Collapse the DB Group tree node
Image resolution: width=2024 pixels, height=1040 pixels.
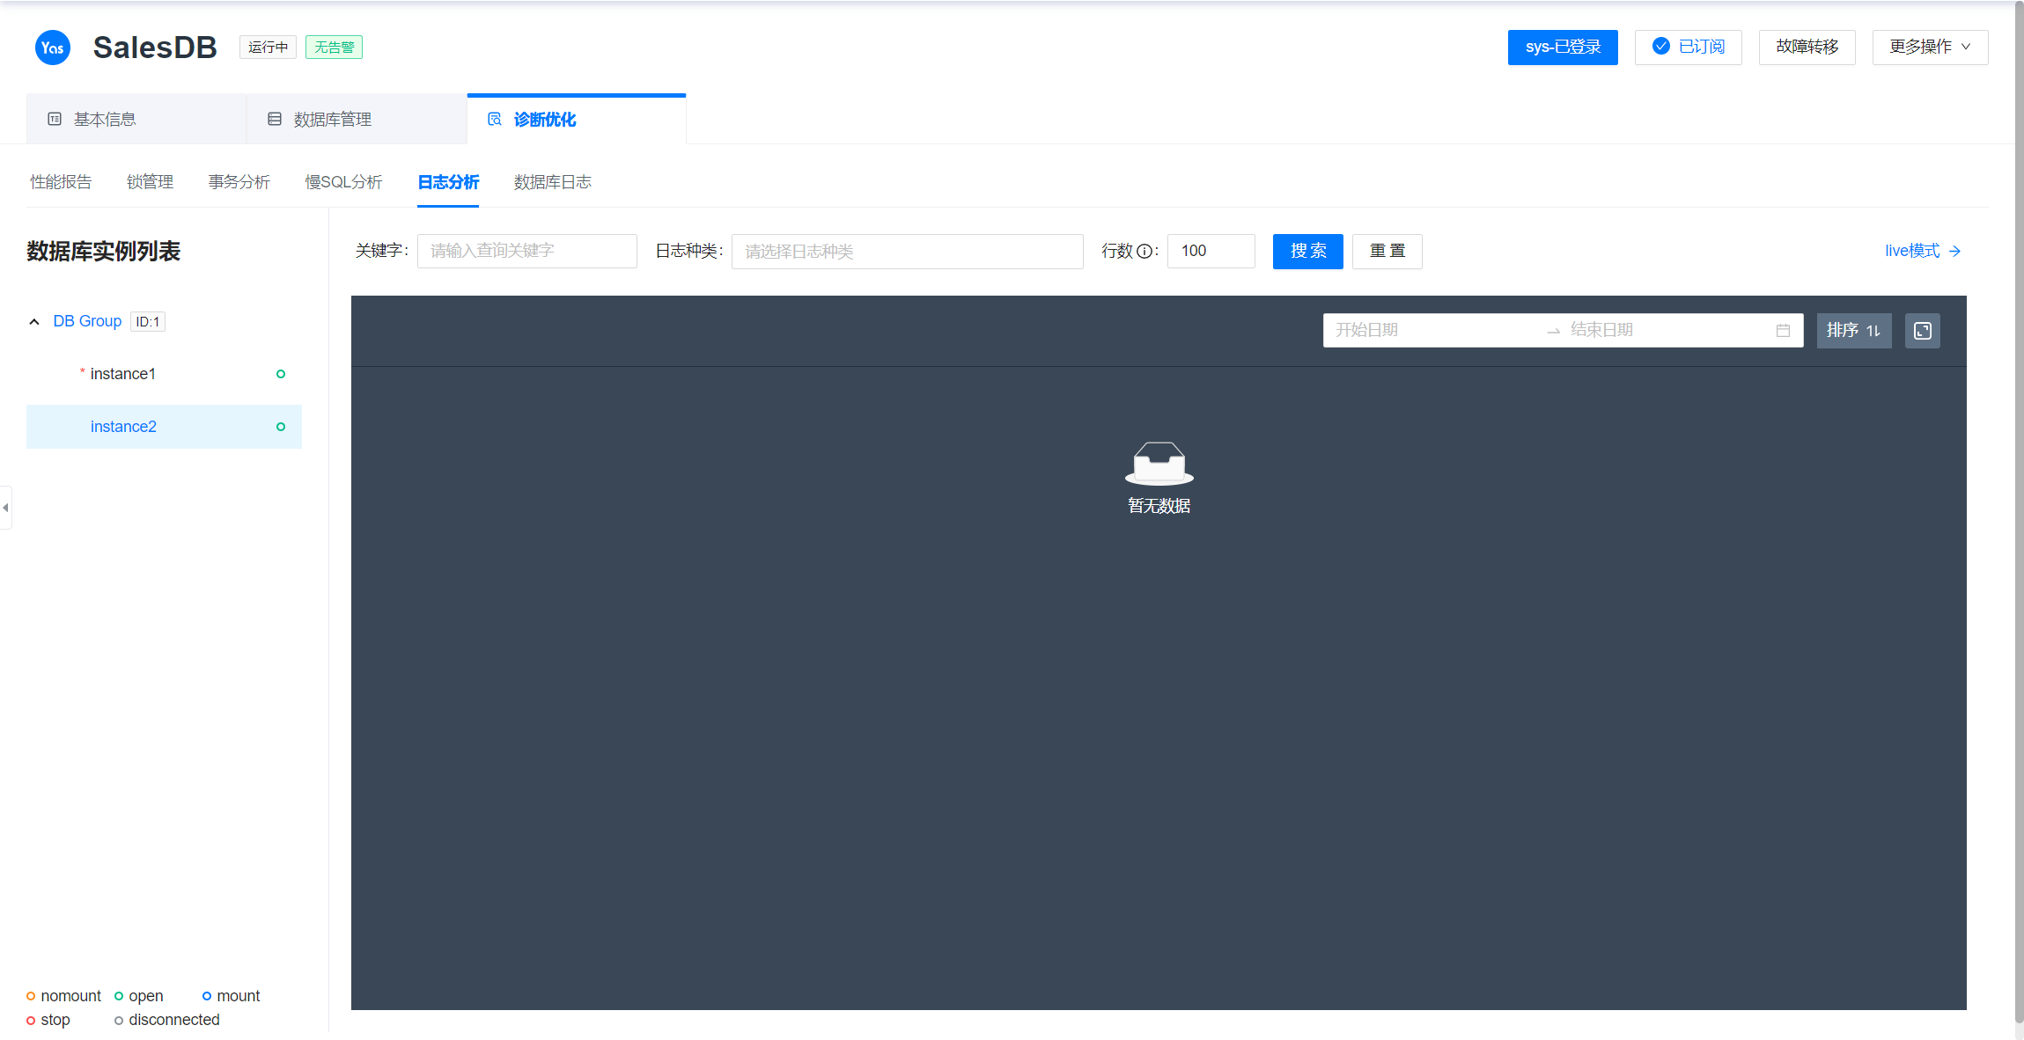[x=34, y=322]
